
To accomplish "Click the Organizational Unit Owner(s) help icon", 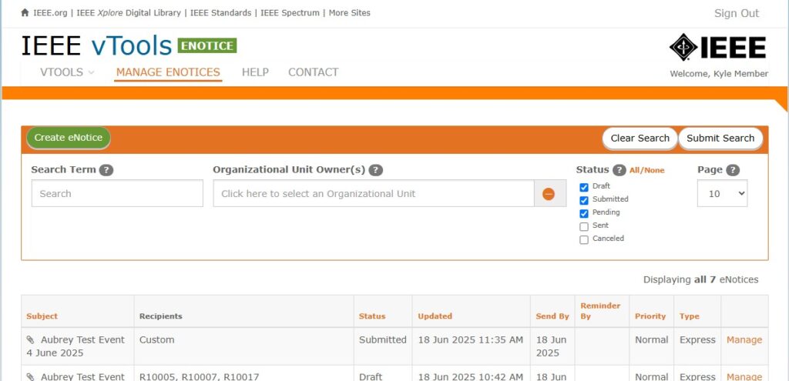I will click(x=375, y=170).
